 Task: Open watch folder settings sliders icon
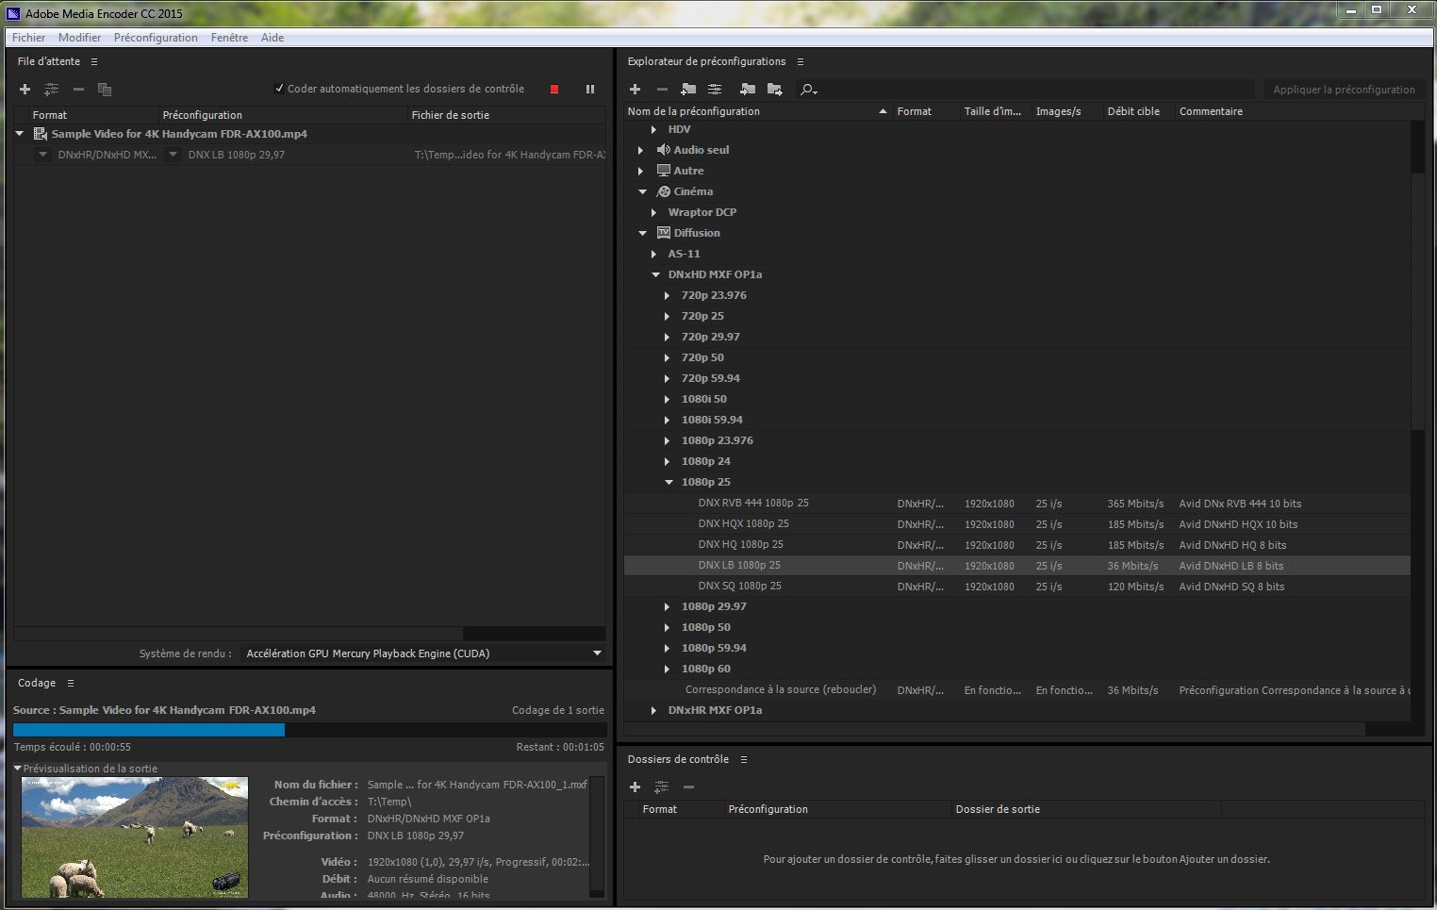point(662,786)
